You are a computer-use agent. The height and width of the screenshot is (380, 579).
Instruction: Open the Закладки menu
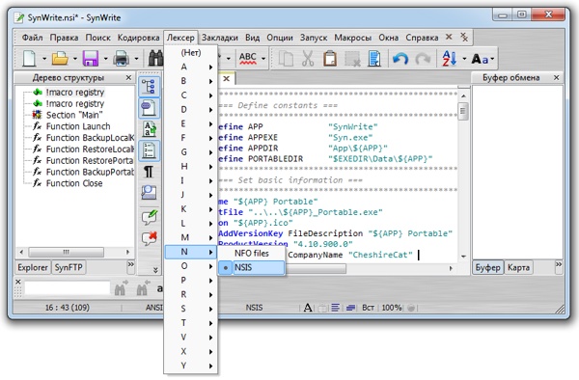[x=220, y=38]
